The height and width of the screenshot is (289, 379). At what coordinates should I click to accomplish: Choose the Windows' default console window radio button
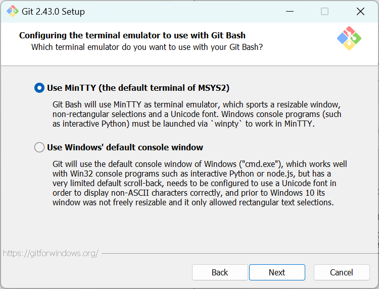click(39, 147)
